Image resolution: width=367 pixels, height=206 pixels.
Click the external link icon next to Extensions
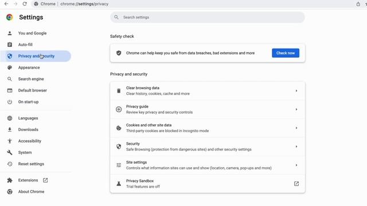[45, 180]
